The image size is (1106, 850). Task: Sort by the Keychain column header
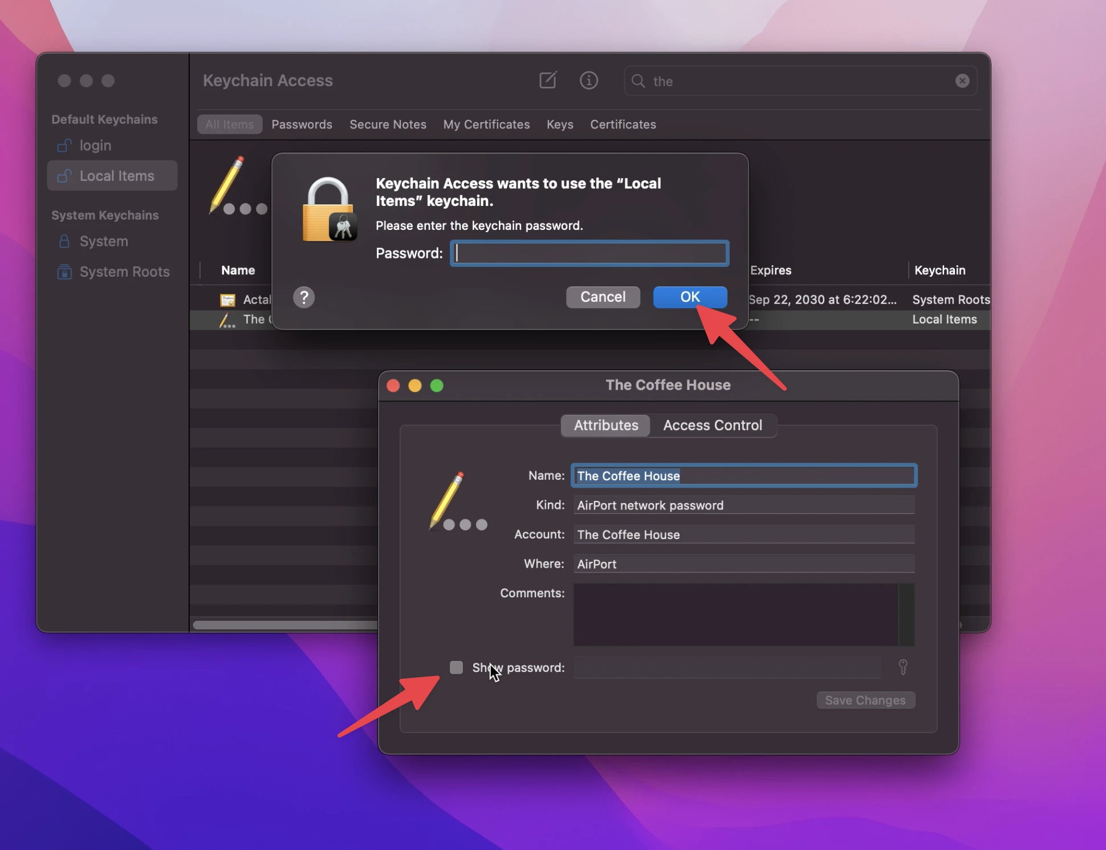(x=940, y=270)
